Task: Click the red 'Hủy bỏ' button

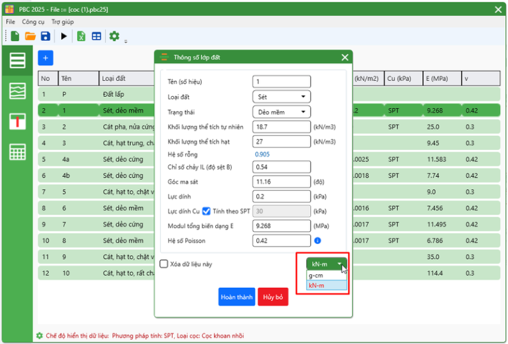Action: point(273,298)
